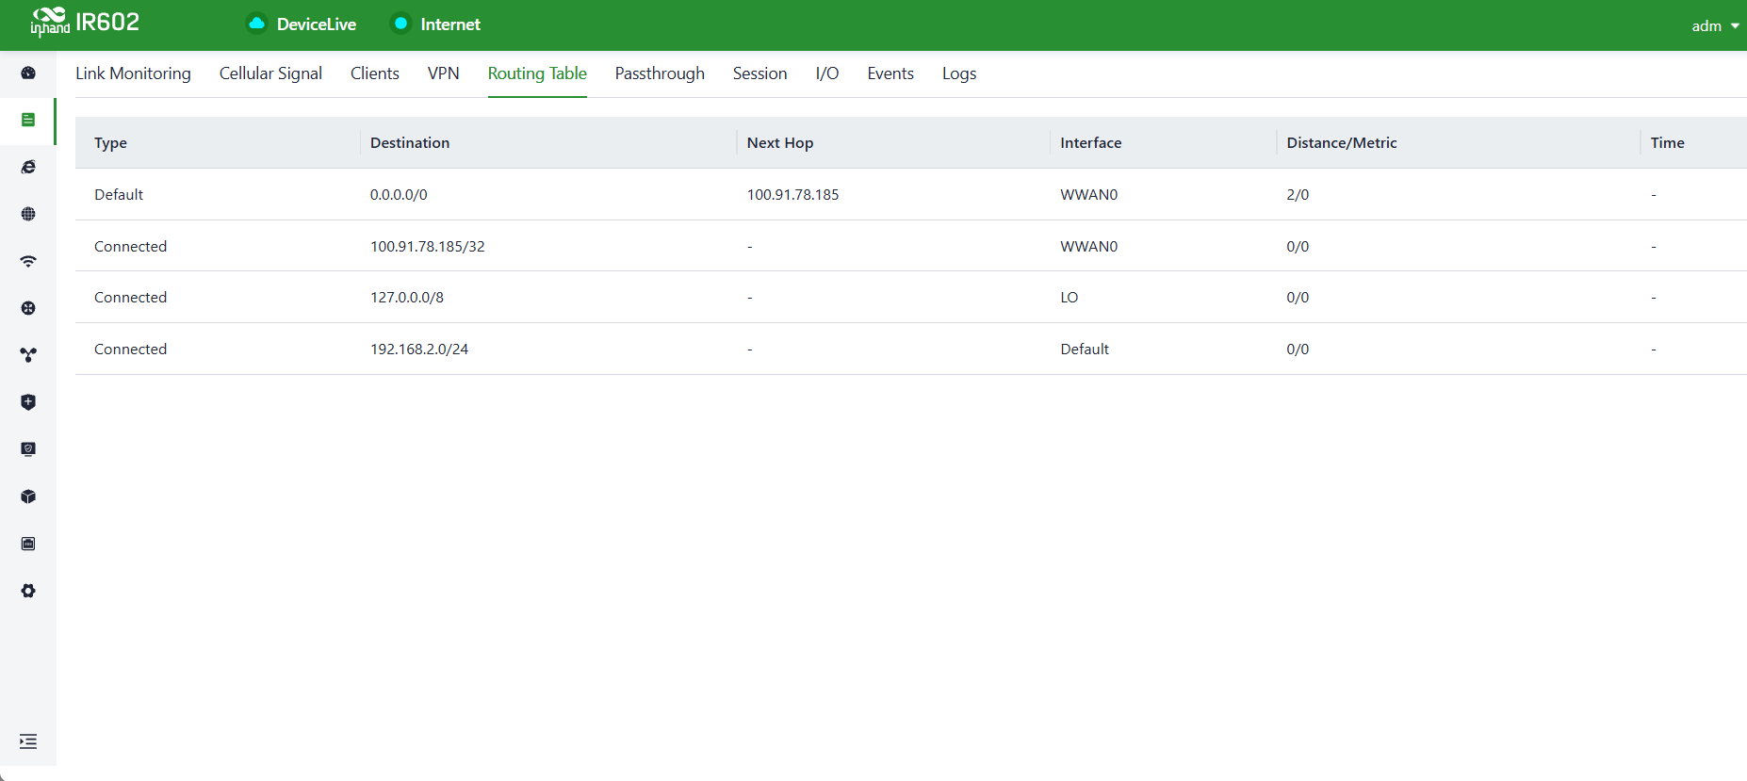Click the Internet status indicator
The height and width of the screenshot is (781, 1747).
click(x=436, y=24)
